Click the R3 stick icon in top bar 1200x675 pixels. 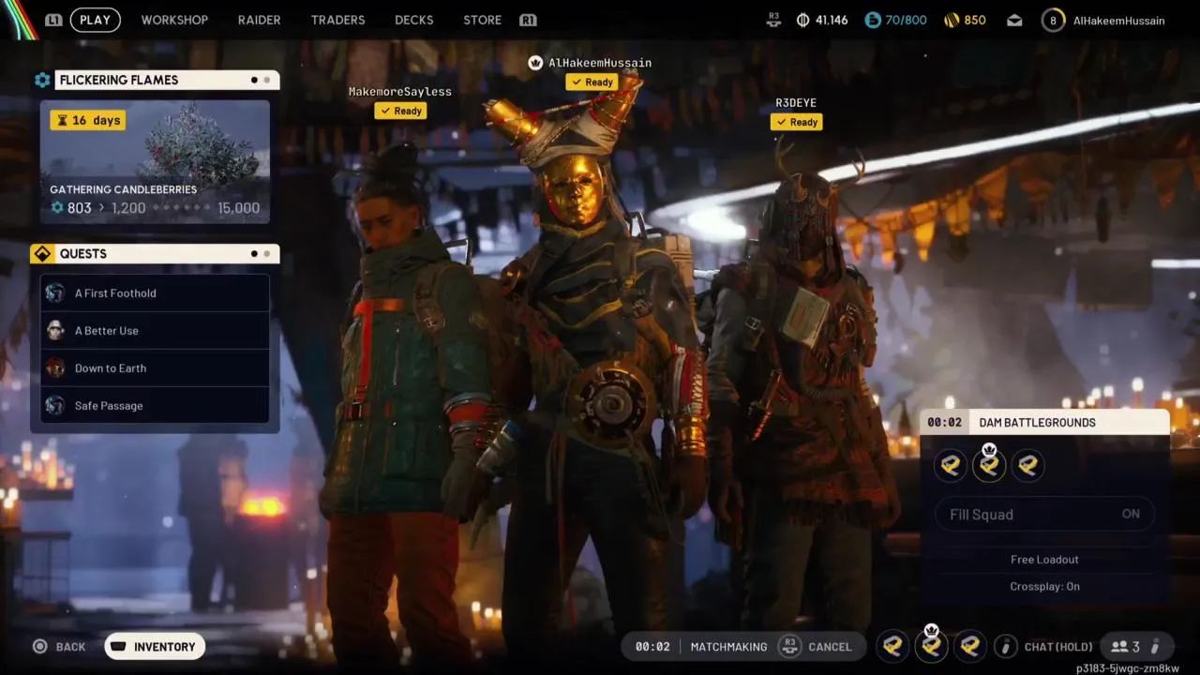[773, 20]
